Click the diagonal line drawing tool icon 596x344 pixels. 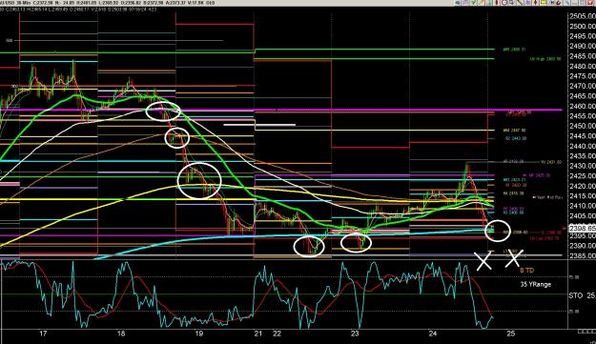[520, 3]
